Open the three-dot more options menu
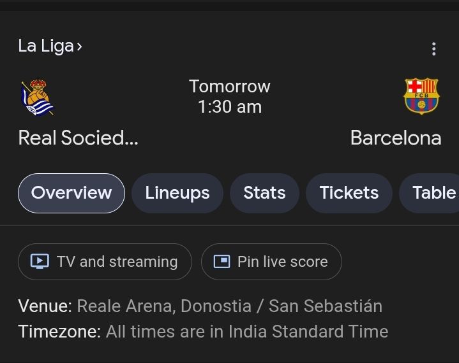The image size is (459, 363). click(x=434, y=48)
